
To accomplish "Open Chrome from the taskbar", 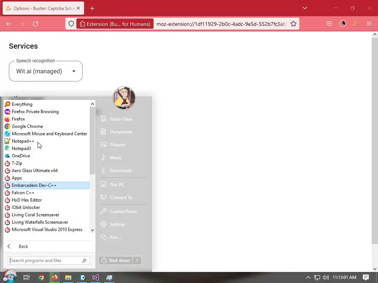I will tap(41, 277).
